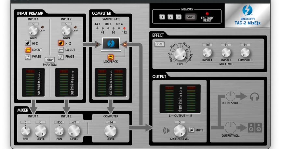Click Effect INPUT 1 -inf value field

[207, 45]
